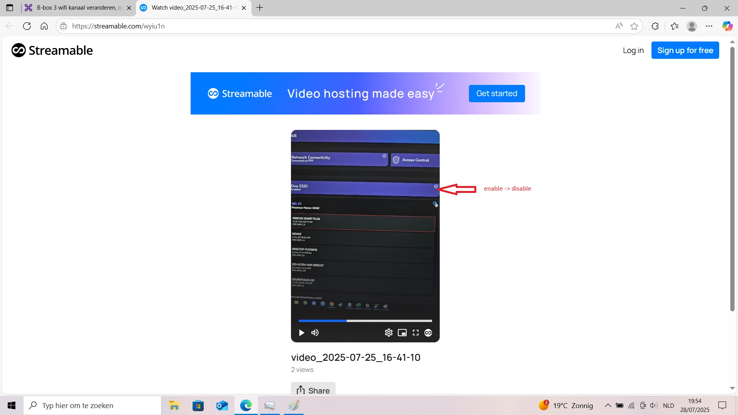Open the Log in link
This screenshot has width=738, height=415.
pos(633,50)
